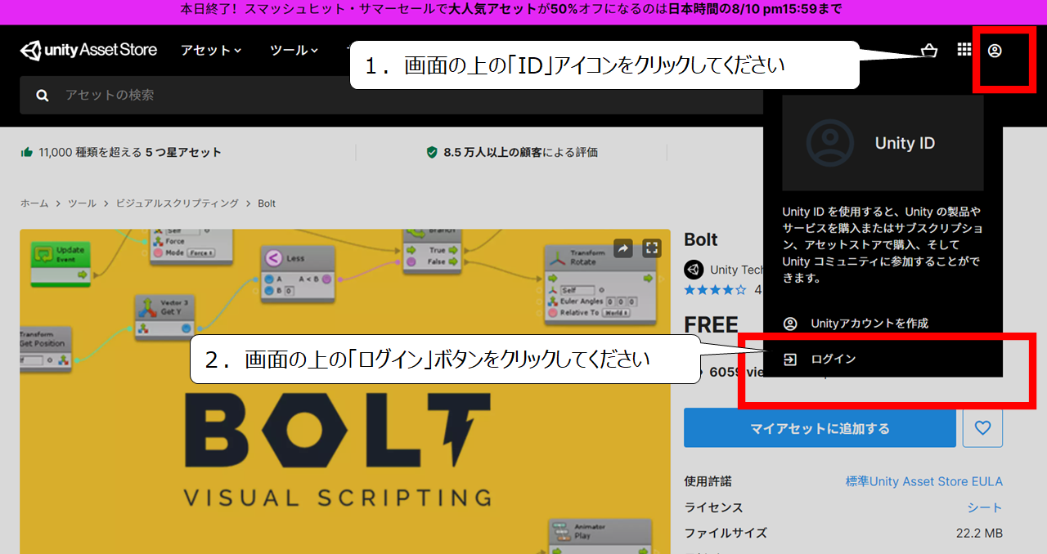Expand the アセット menu
1047x554 pixels.
click(x=211, y=51)
